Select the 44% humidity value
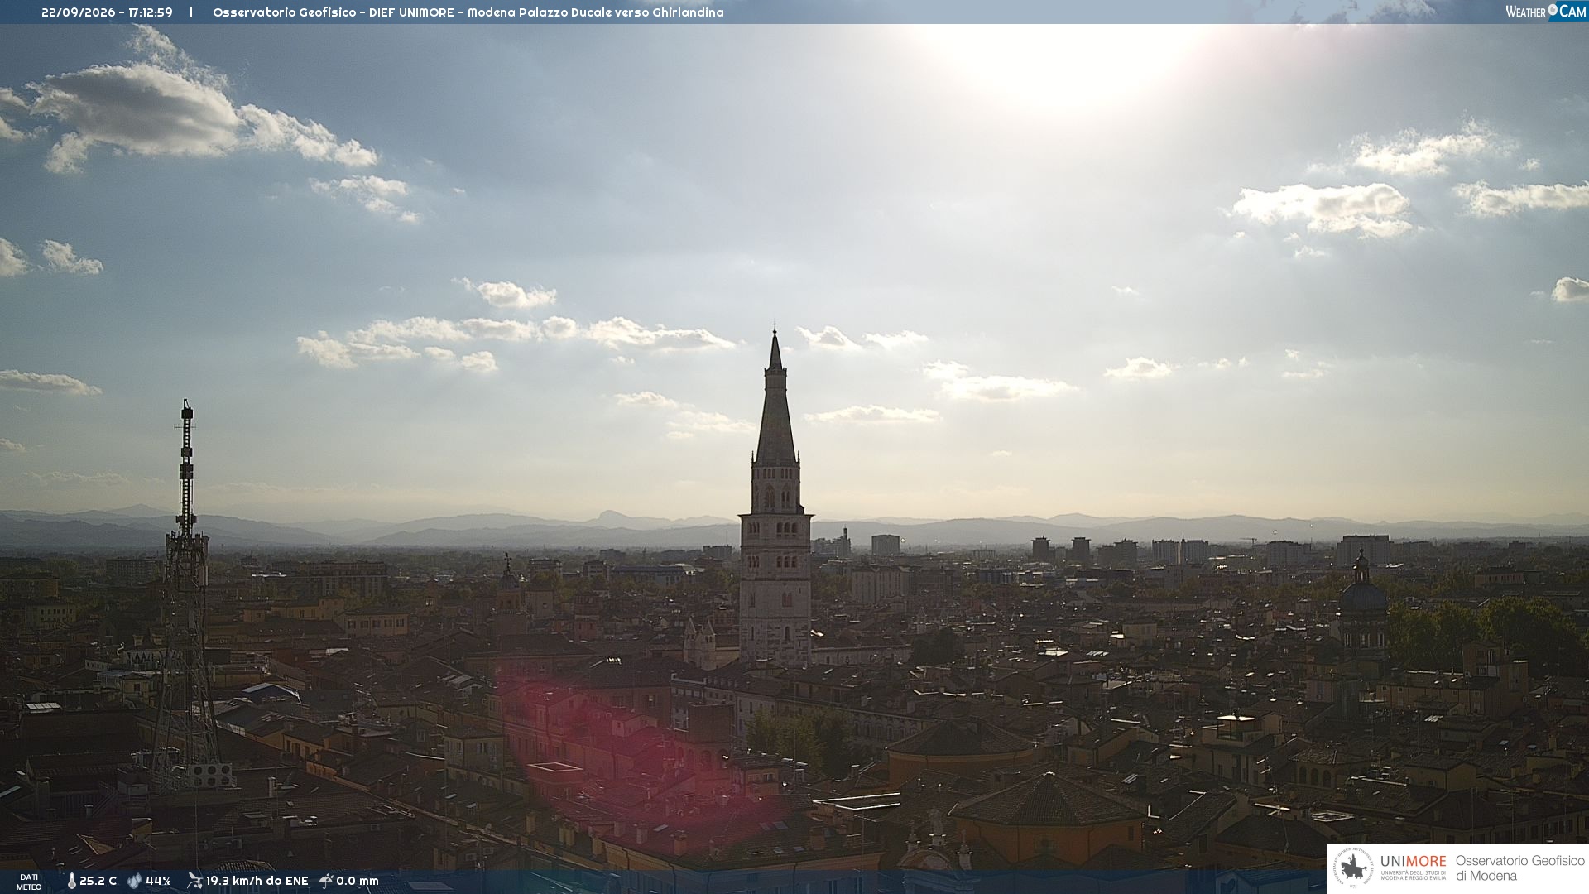This screenshot has width=1589, height=894. [x=158, y=881]
